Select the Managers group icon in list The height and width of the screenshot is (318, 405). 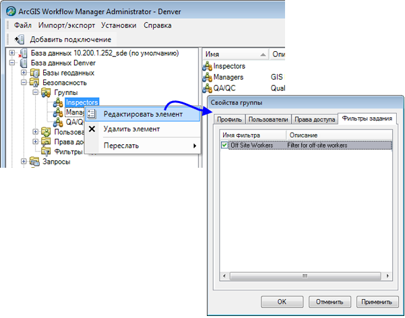pyautogui.click(x=208, y=77)
